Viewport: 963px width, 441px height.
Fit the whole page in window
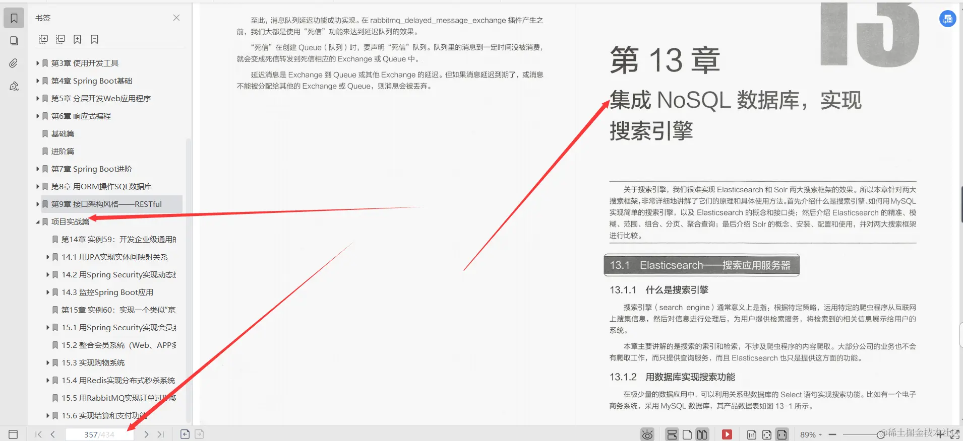[767, 434]
